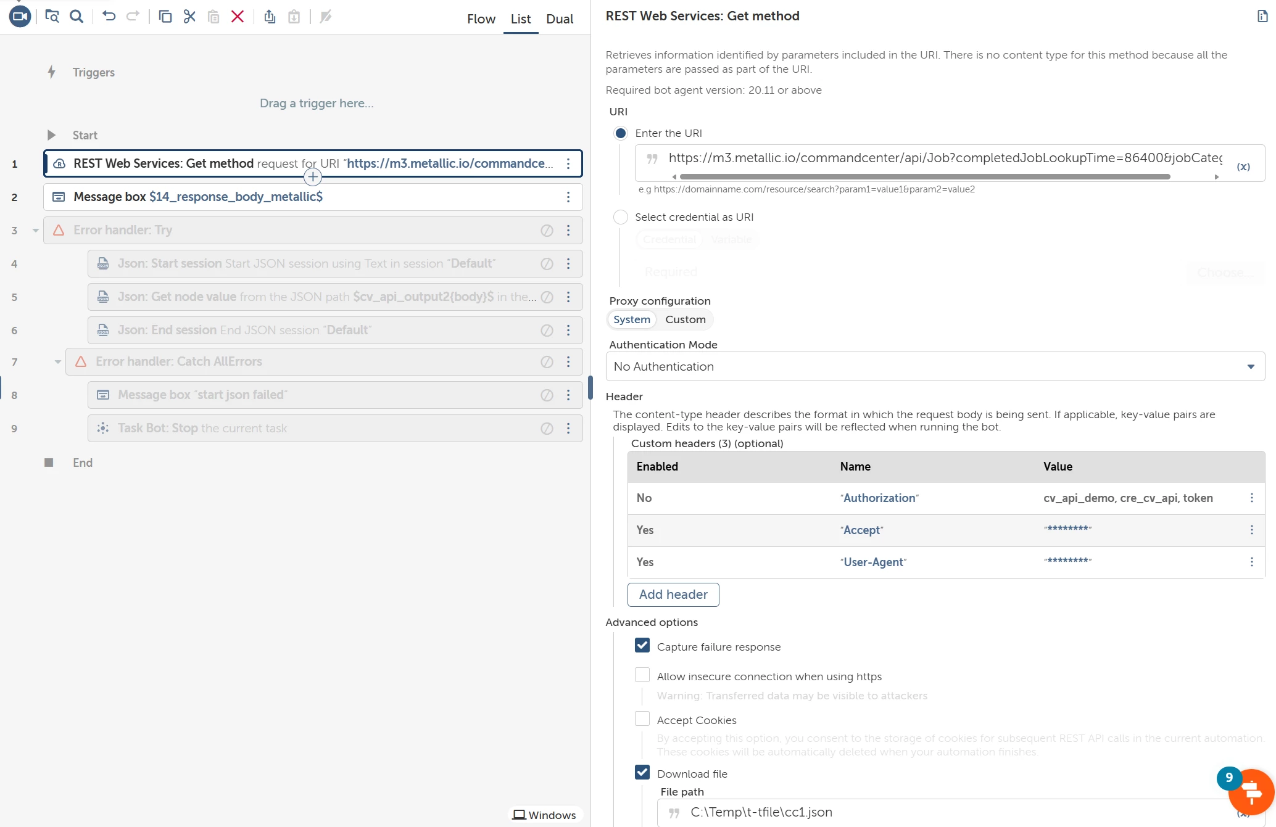The height and width of the screenshot is (827, 1276).
Task: Select the 'Select credential as URI' radio
Action: (x=621, y=217)
